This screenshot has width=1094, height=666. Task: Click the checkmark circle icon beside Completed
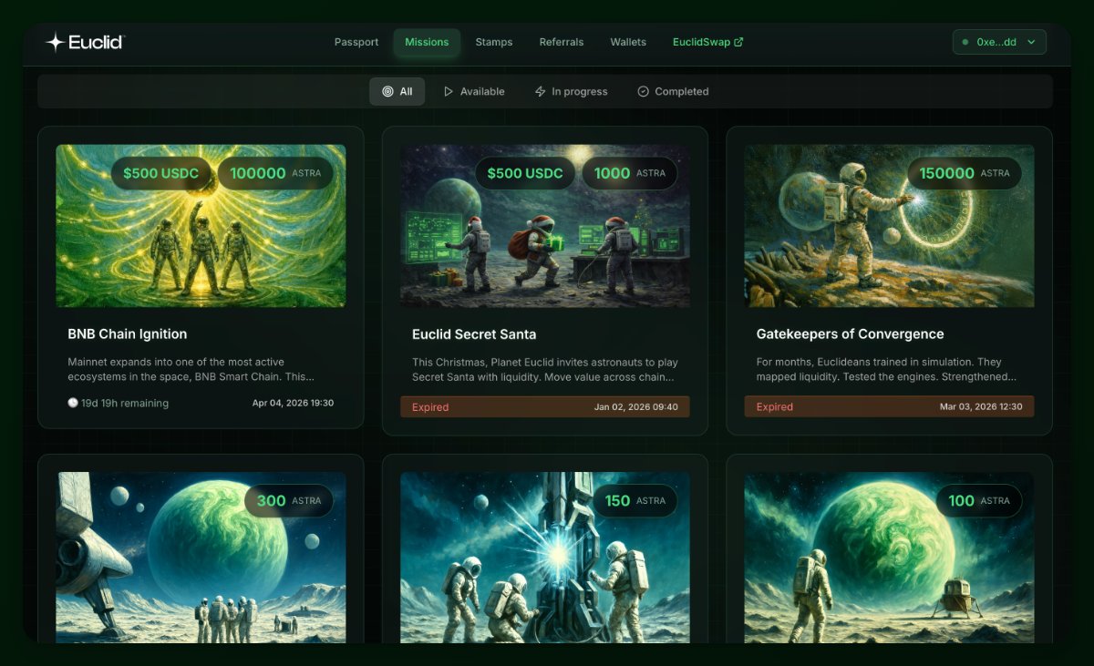(x=643, y=92)
